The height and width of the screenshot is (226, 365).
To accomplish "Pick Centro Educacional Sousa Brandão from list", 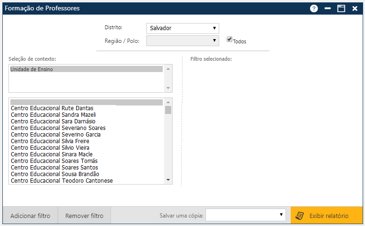I will (55, 174).
